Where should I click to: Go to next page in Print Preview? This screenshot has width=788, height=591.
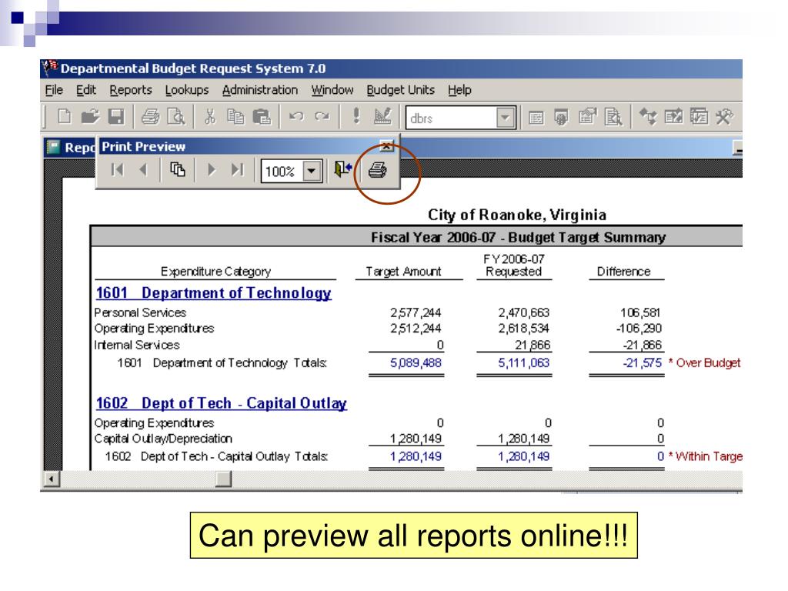point(212,170)
